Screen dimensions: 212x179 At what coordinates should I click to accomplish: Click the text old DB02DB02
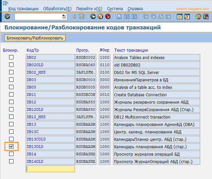coord(127,65)
